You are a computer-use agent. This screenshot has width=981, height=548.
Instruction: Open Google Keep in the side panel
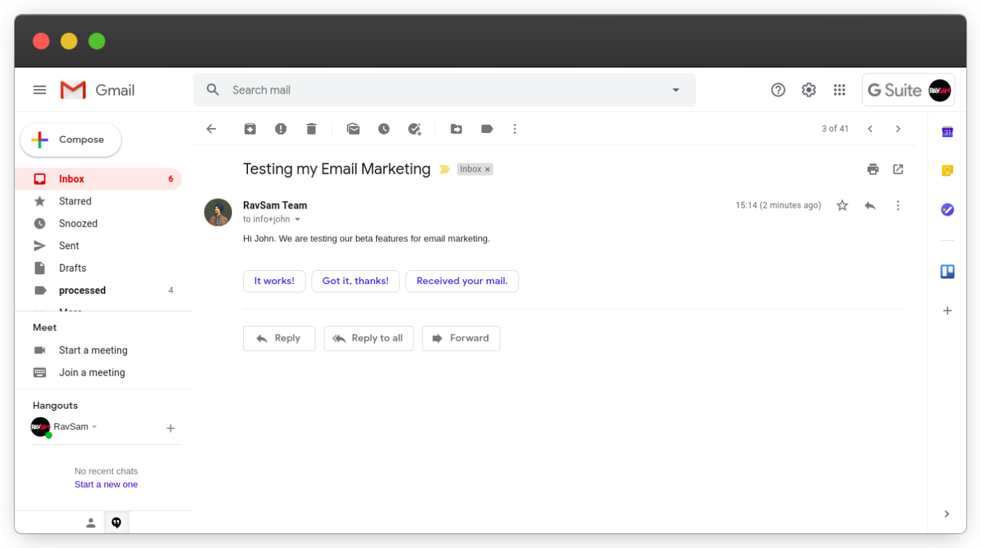947,170
